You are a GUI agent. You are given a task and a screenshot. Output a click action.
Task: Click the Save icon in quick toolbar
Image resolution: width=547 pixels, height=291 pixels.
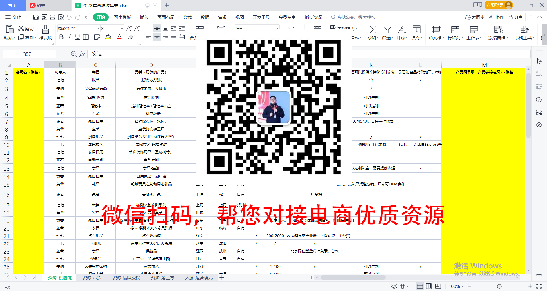tap(36, 17)
